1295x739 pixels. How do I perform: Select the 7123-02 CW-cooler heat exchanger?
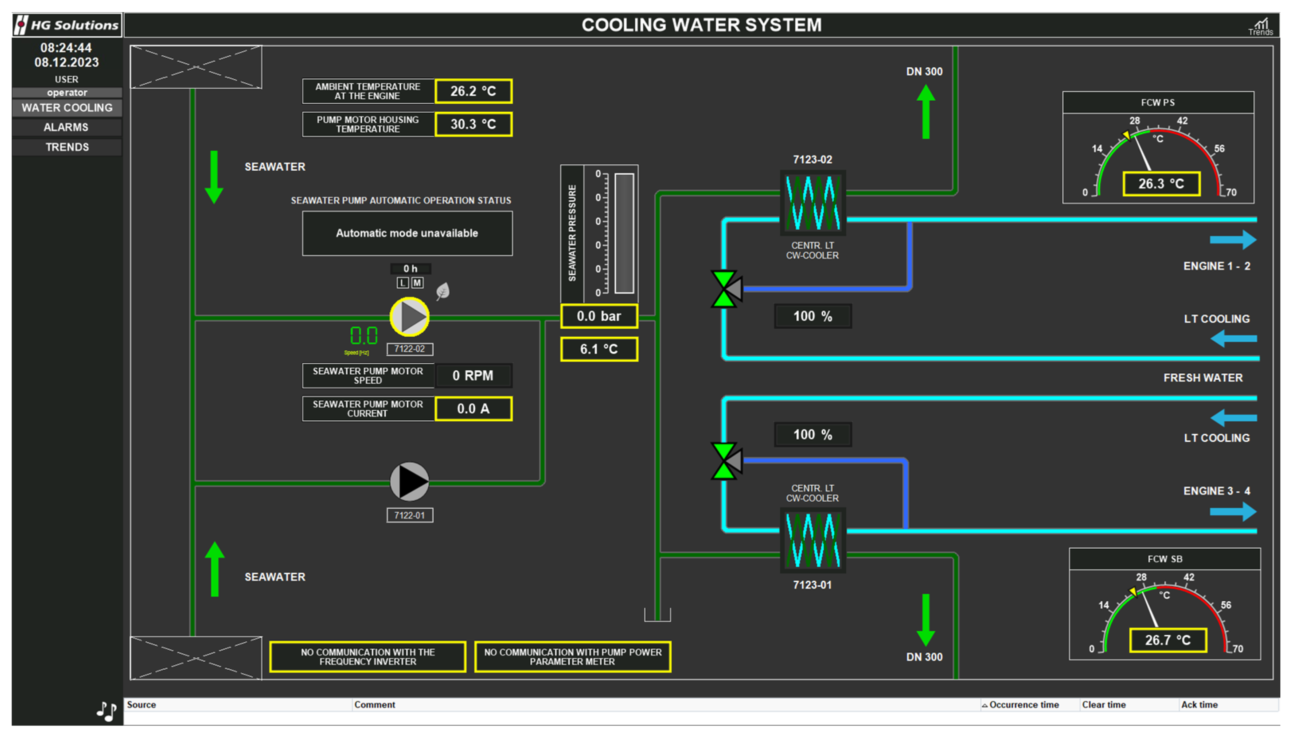coord(812,203)
